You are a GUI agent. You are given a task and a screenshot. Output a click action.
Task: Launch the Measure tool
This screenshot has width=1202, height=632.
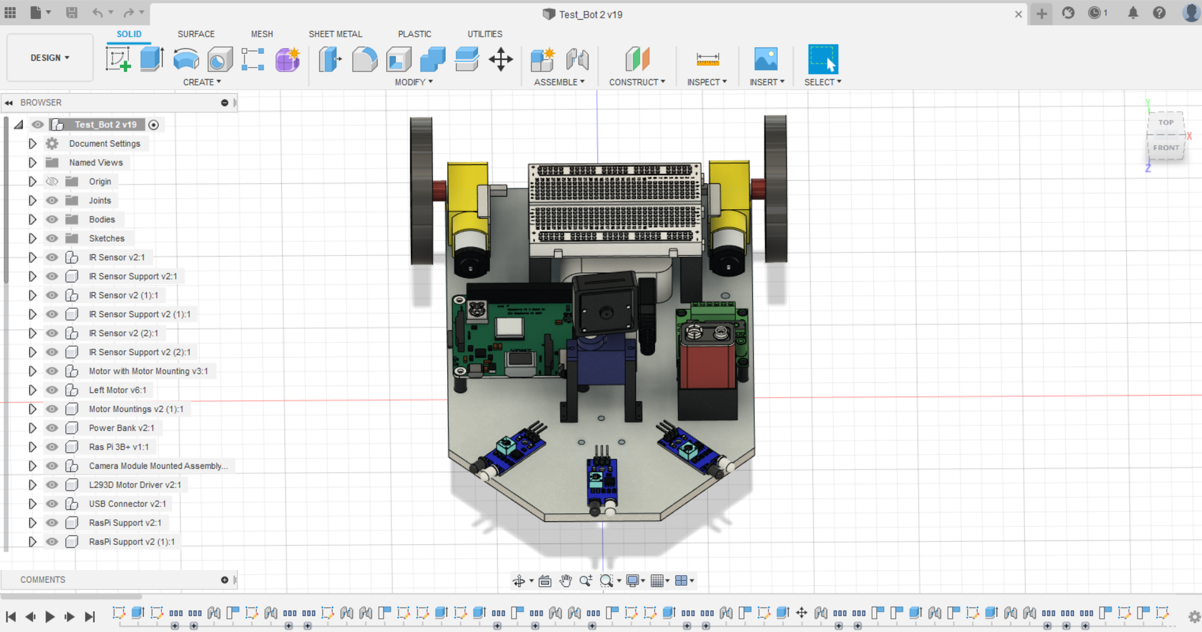point(707,59)
